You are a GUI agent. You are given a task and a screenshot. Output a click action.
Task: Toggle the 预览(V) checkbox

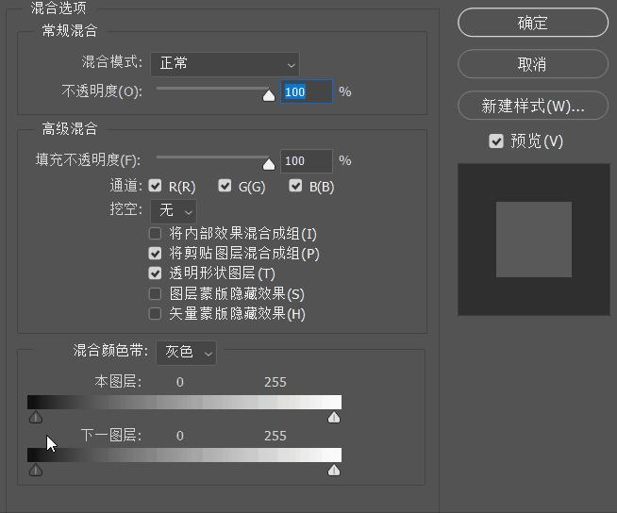(496, 141)
